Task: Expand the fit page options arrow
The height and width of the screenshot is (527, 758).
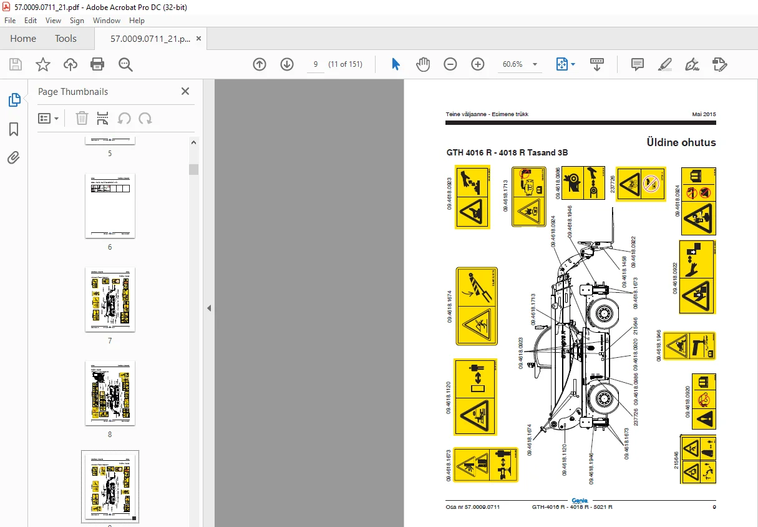Action: 573,64
